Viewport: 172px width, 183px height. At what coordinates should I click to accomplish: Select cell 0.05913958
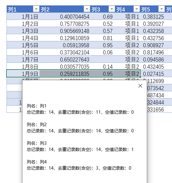[65, 45]
